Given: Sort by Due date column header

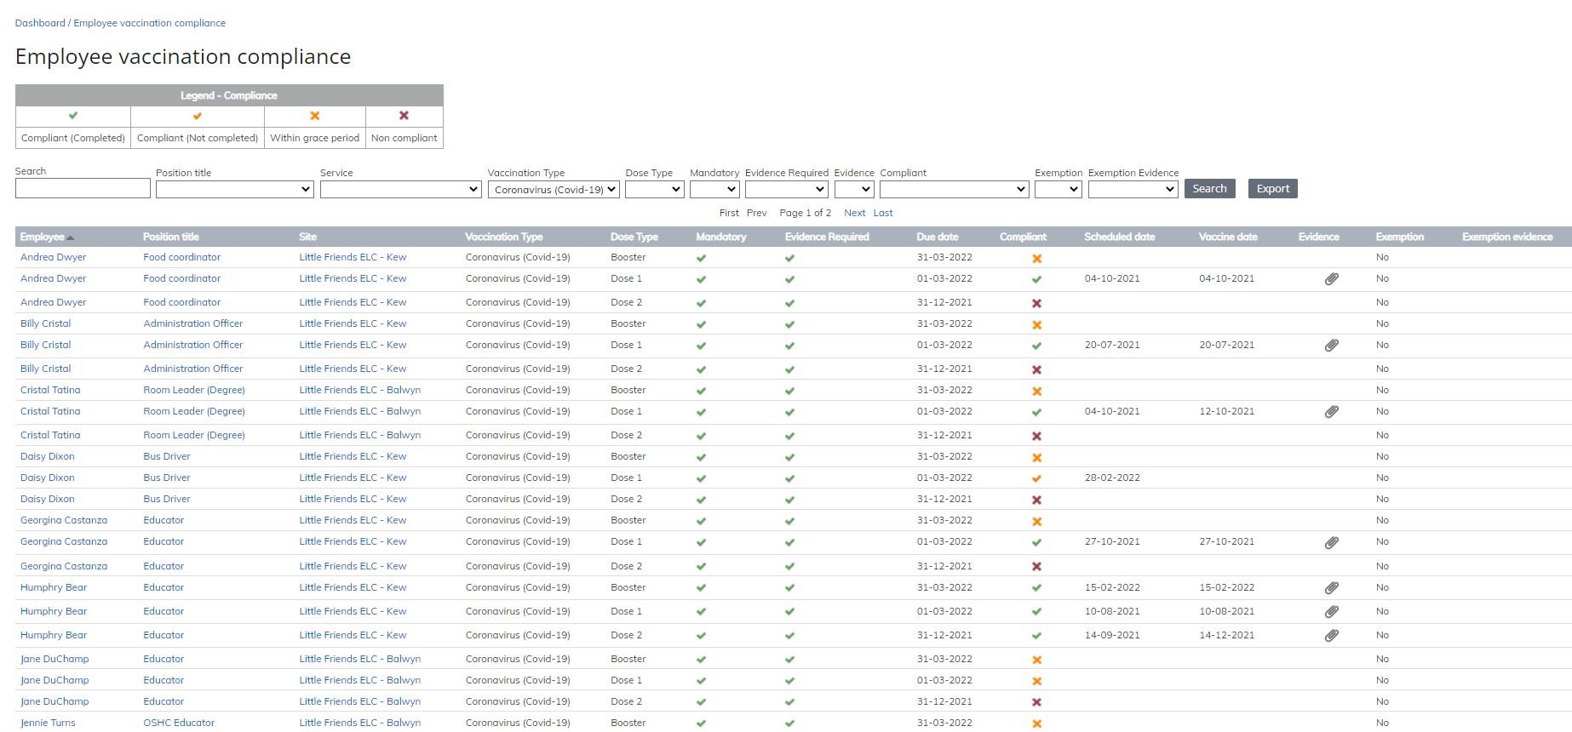Looking at the screenshot, I should click(x=938, y=237).
